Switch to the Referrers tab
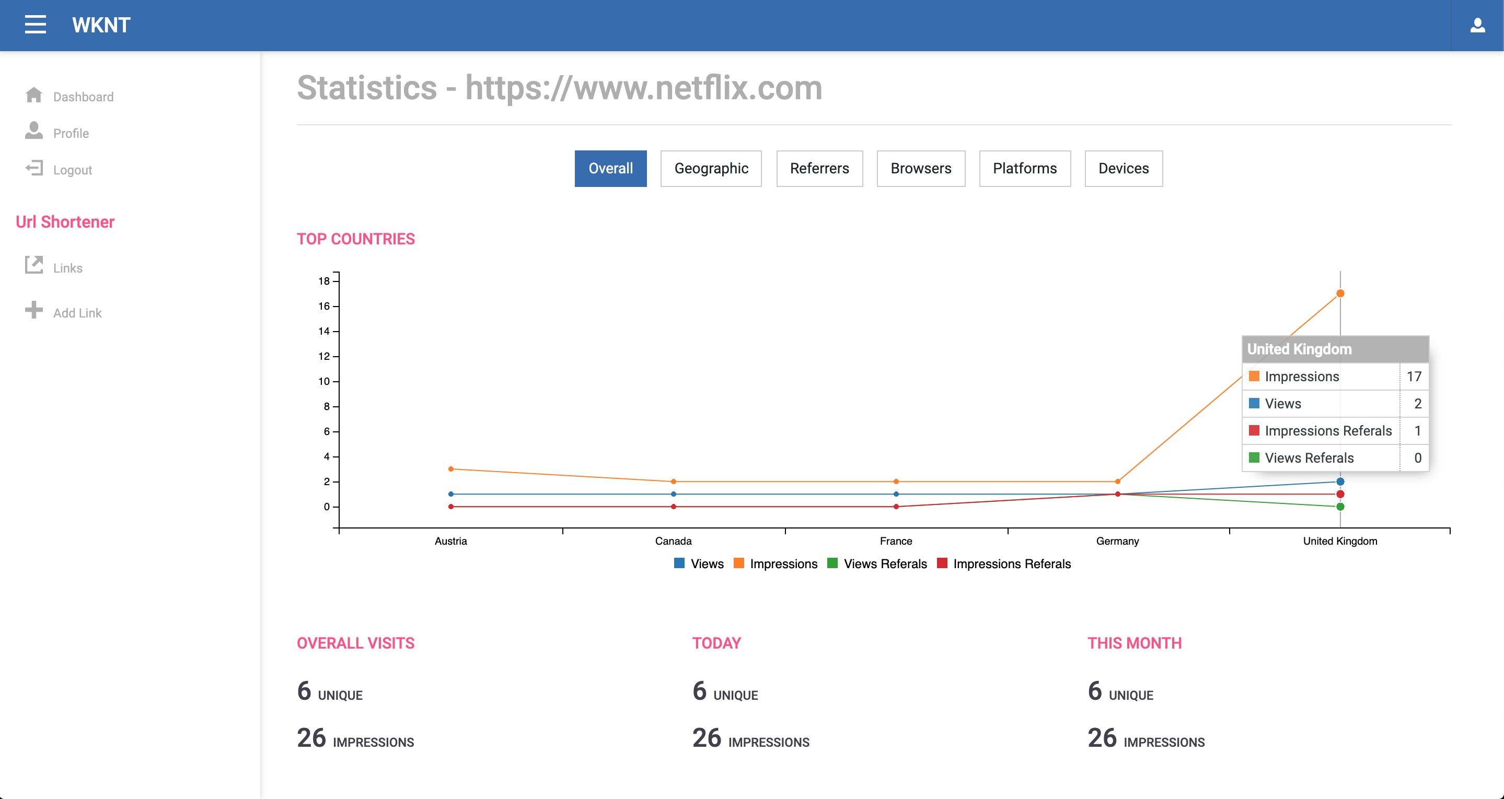The image size is (1504, 799). point(819,169)
